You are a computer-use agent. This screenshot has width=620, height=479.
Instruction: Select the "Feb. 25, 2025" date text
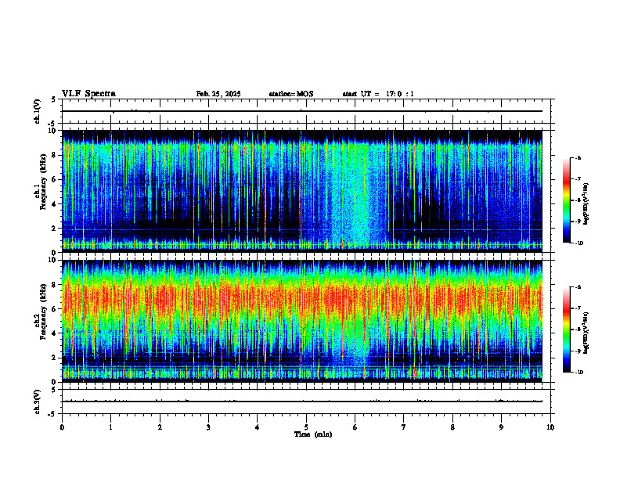tap(218, 94)
